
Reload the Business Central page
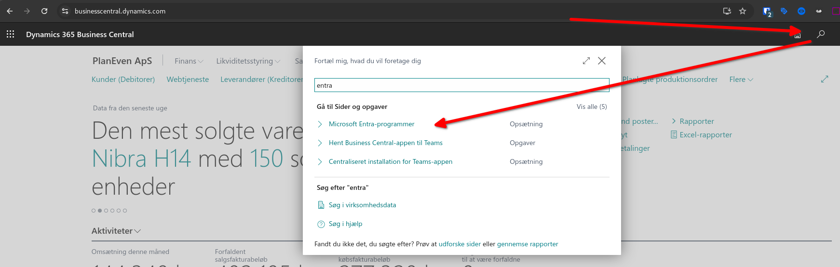(44, 11)
